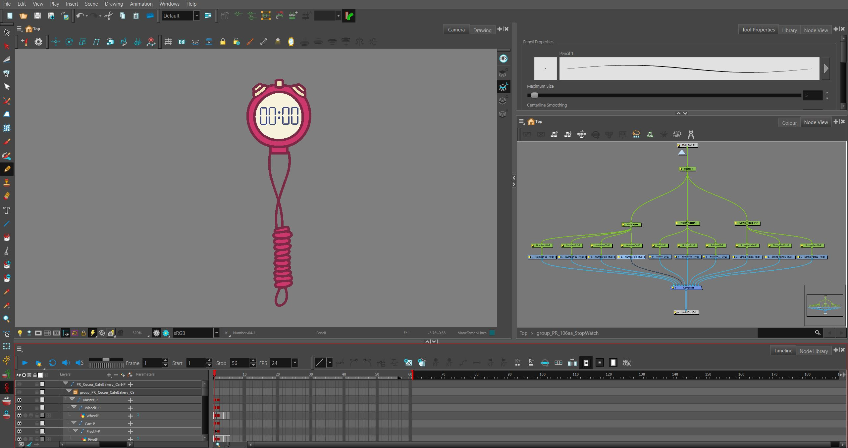Switch to the Library tab
The height and width of the screenshot is (448, 848).
tap(789, 30)
